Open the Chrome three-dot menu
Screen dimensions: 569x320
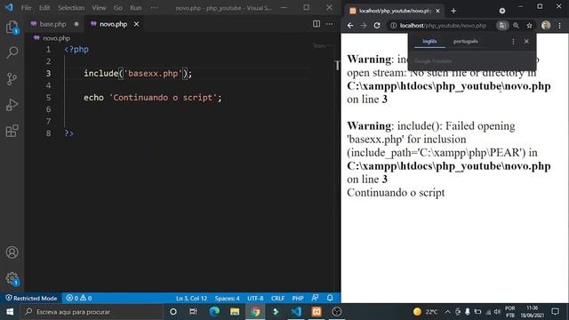click(559, 26)
